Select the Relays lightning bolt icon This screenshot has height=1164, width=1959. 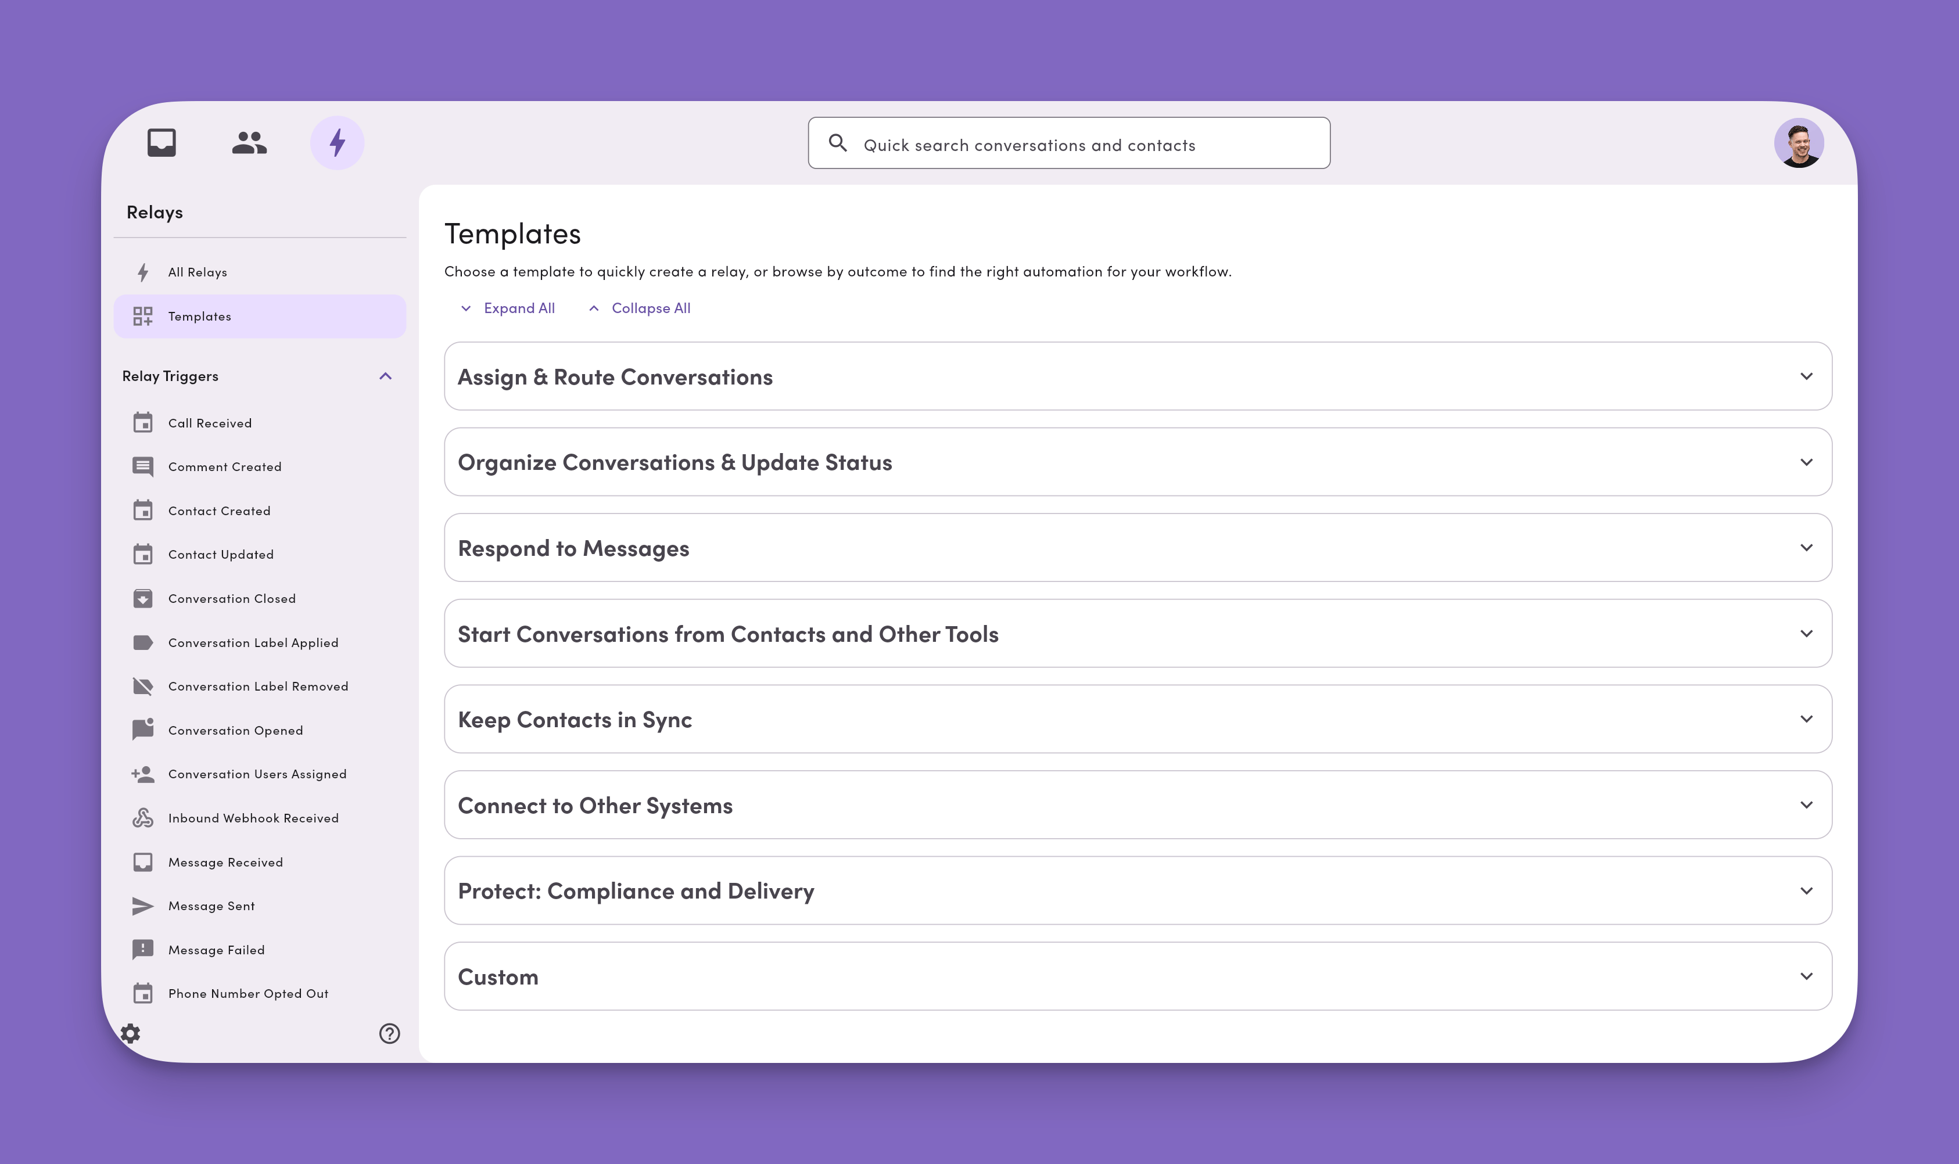[x=338, y=143]
